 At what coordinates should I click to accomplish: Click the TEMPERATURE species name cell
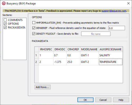point(111,62)
